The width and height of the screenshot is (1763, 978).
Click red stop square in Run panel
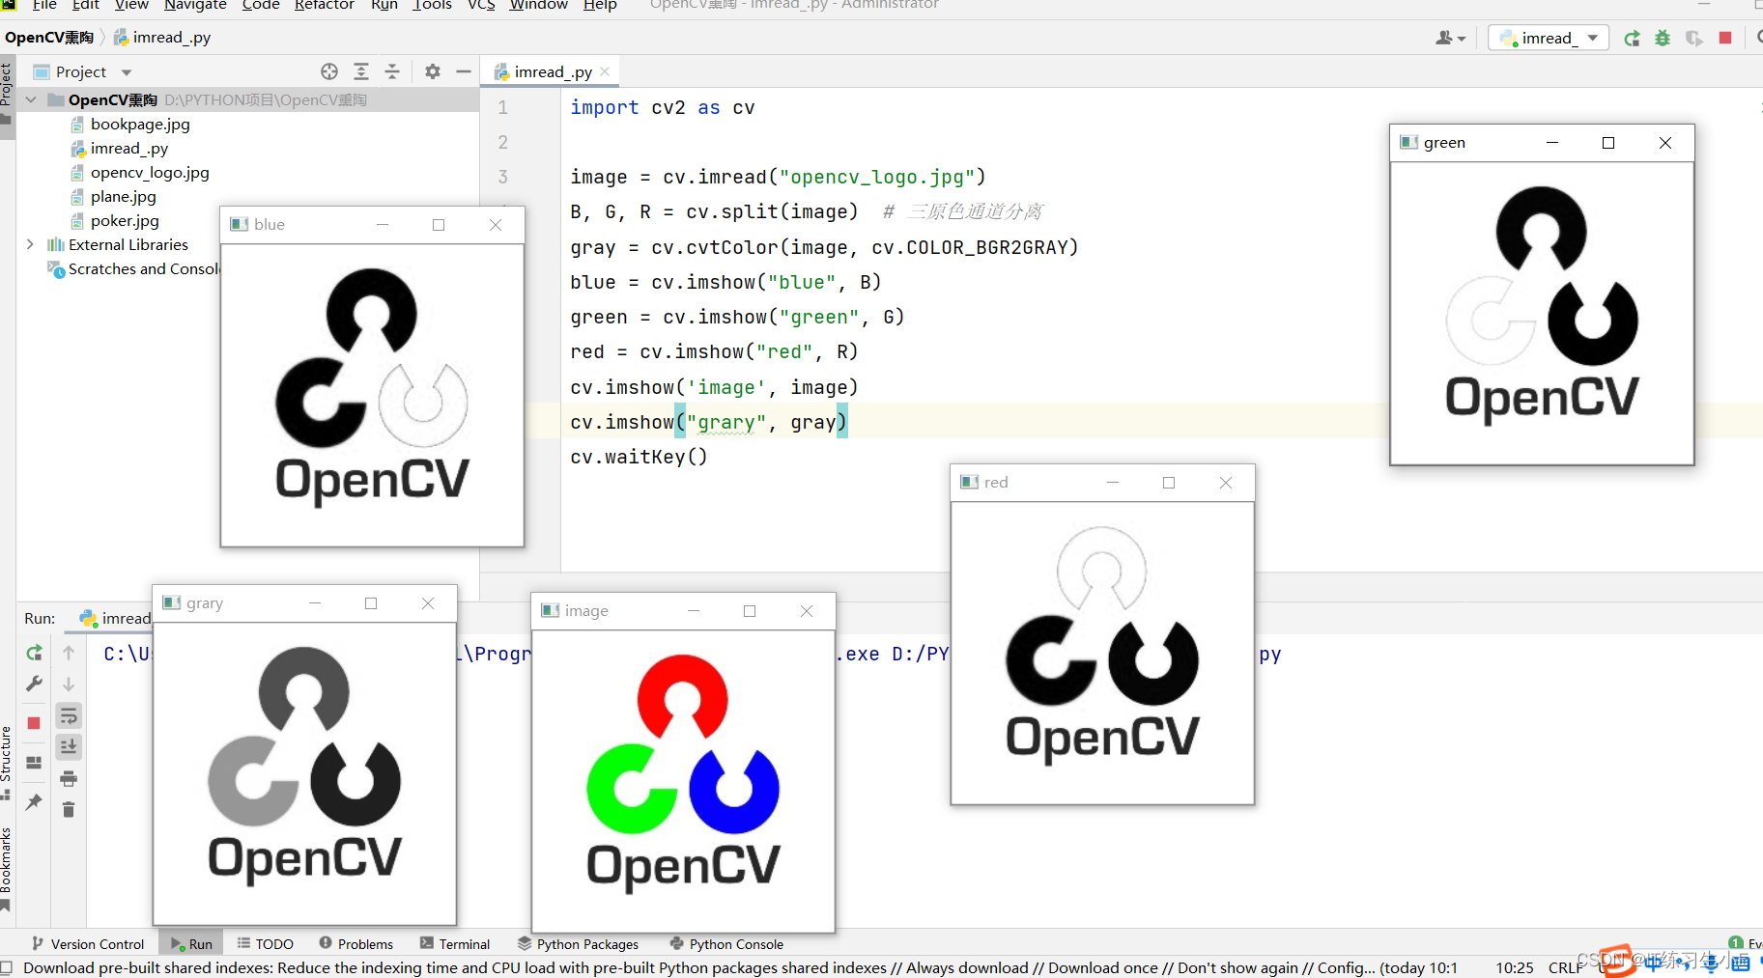[x=34, y=722]
